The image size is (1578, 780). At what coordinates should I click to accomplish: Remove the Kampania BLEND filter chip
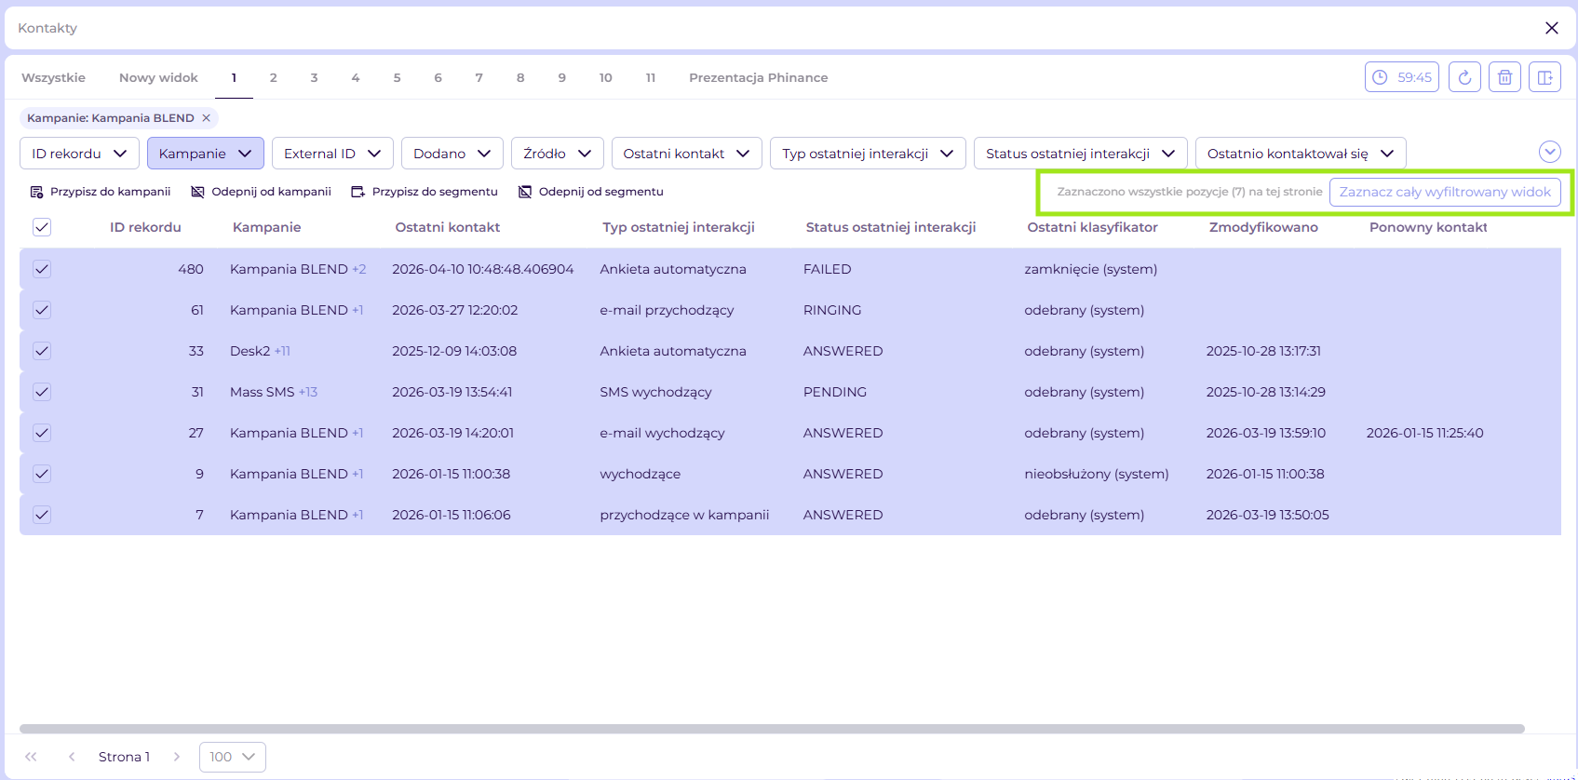tap(207, 118)
